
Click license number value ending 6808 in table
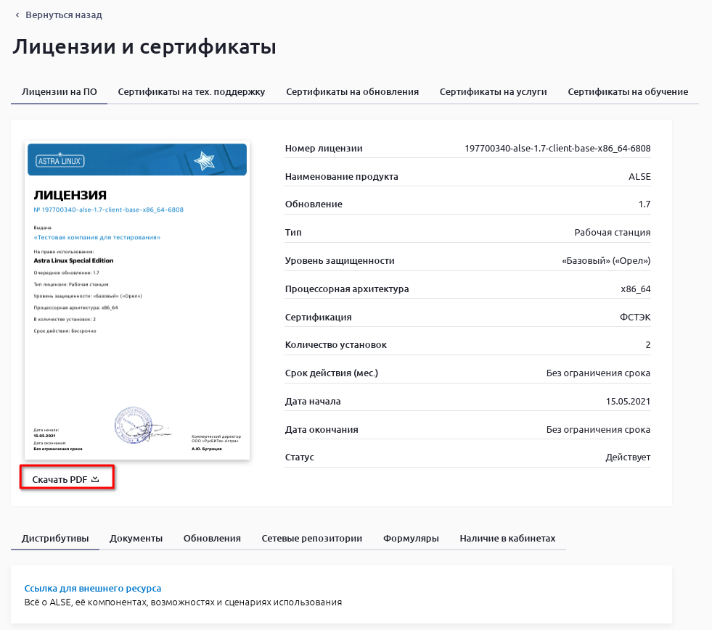tap(557, 149)
